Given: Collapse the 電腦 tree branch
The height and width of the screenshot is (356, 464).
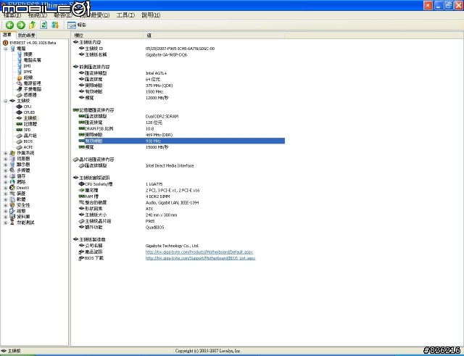Looking at the screenshot, I should point(6,49).
